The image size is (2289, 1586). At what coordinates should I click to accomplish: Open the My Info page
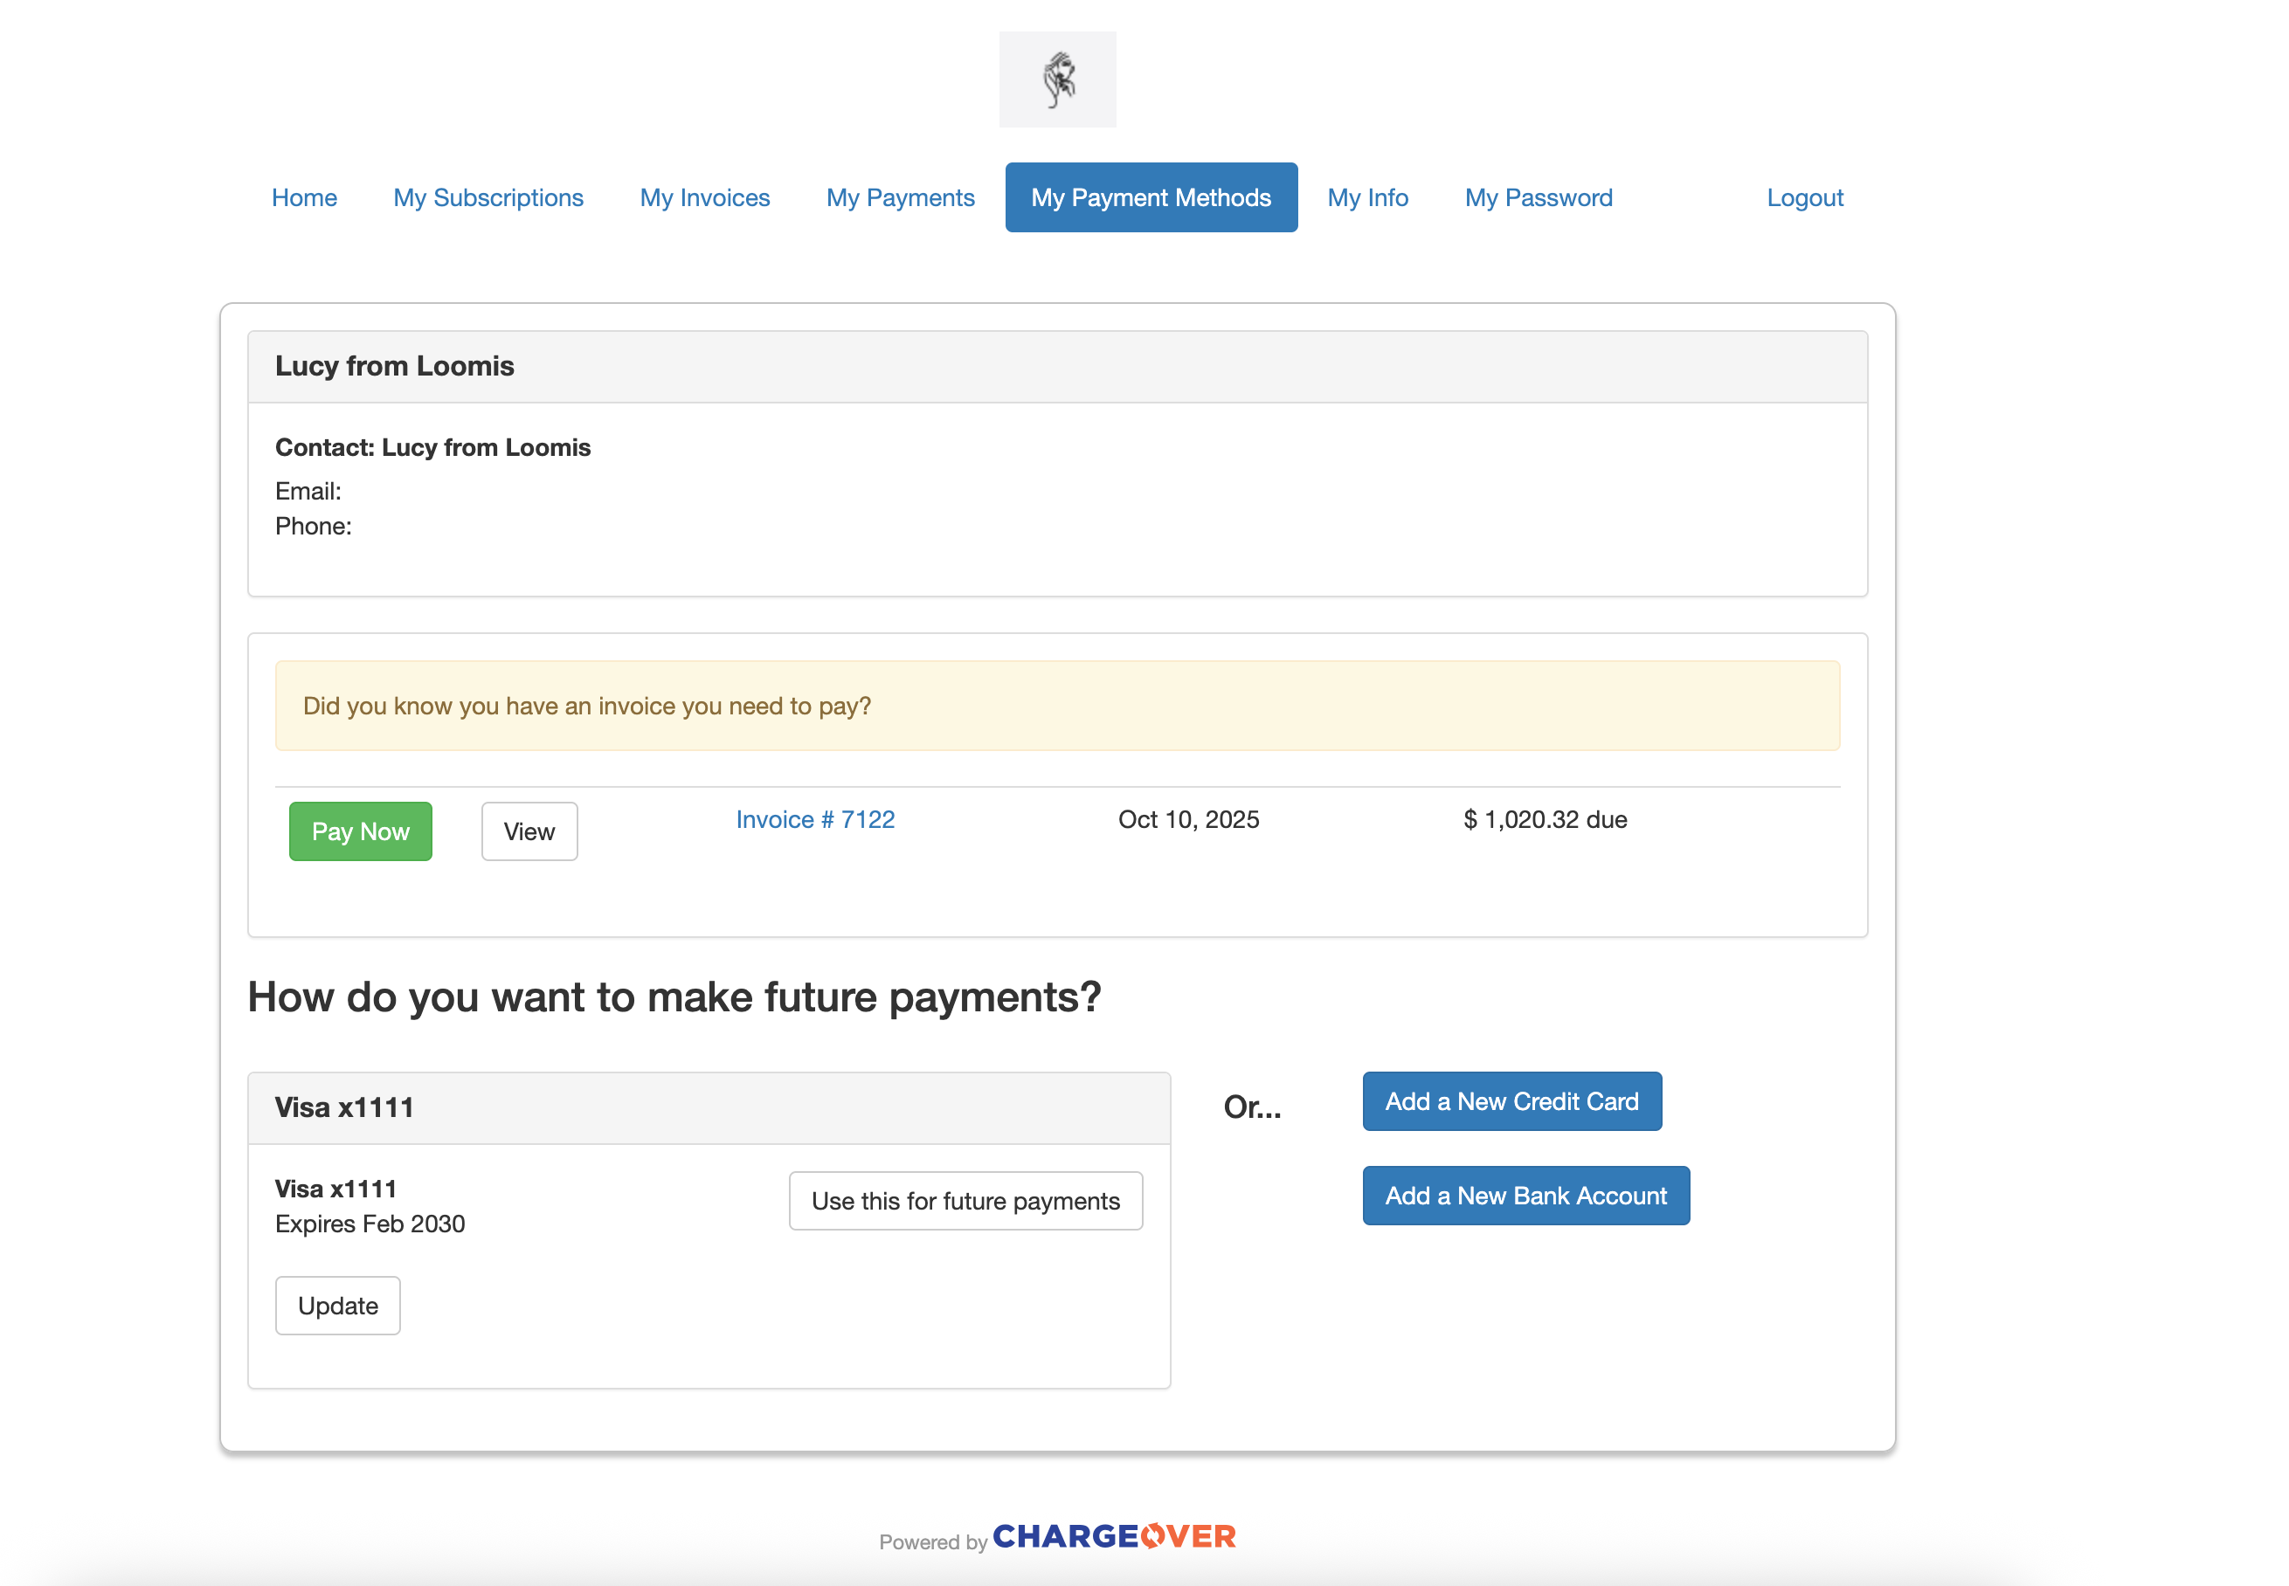click(1367, 197)
